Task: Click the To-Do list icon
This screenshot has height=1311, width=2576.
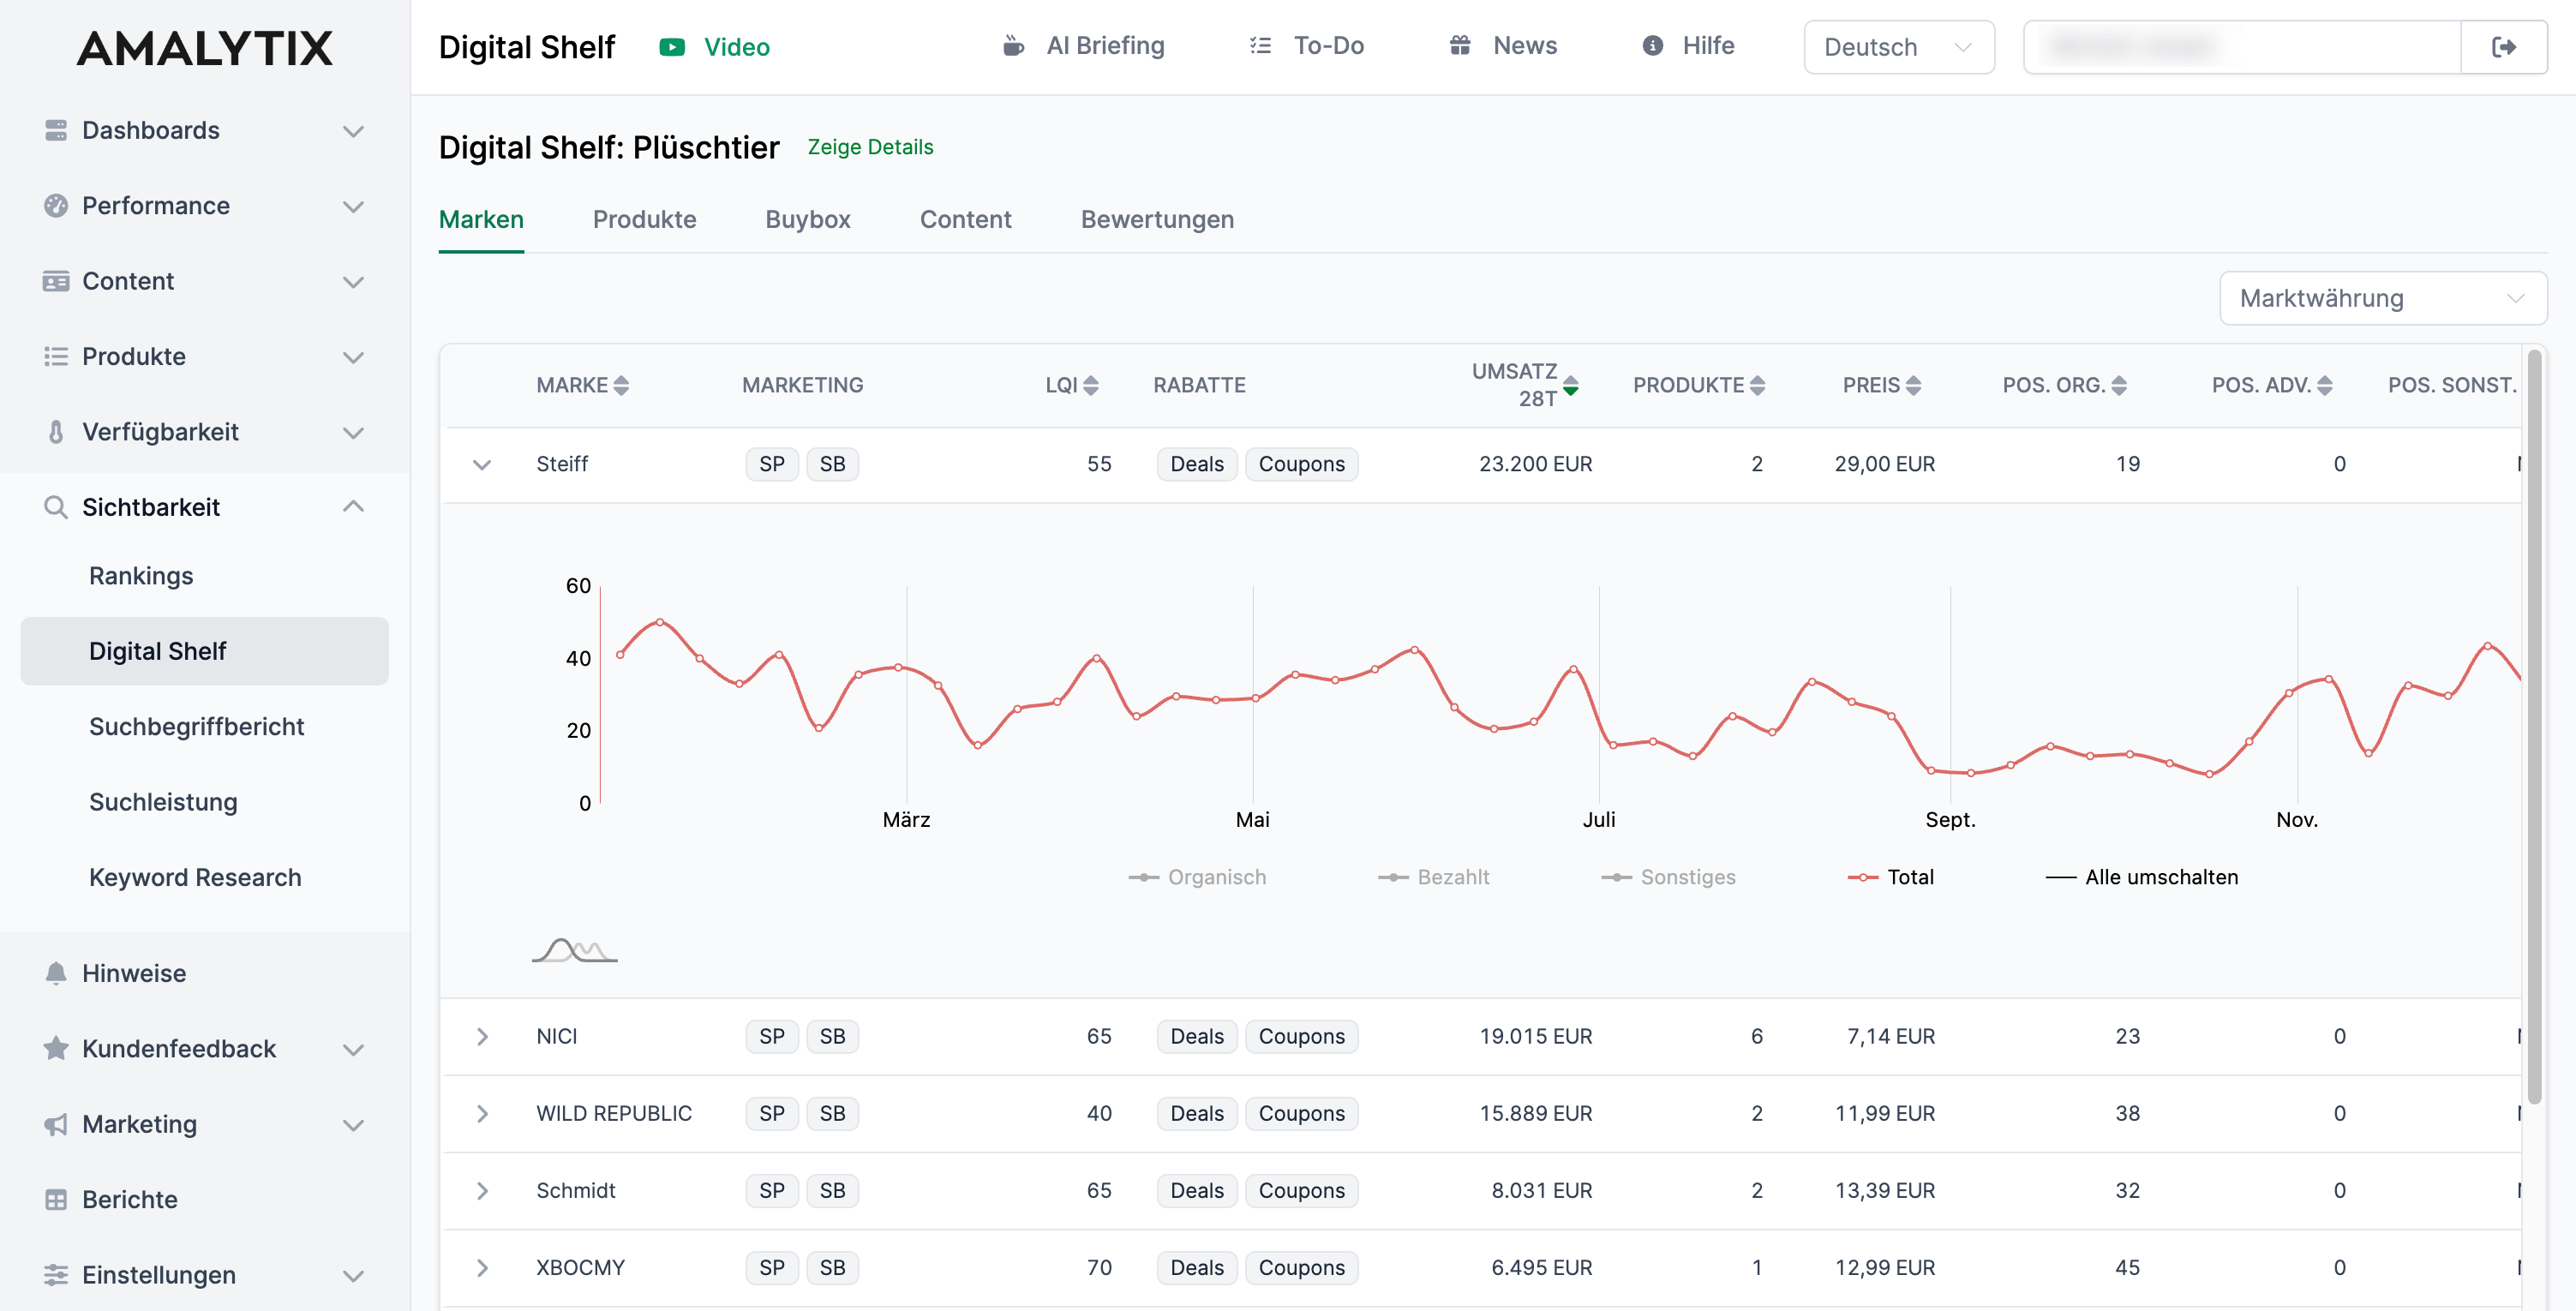Action: (1260, 46)
